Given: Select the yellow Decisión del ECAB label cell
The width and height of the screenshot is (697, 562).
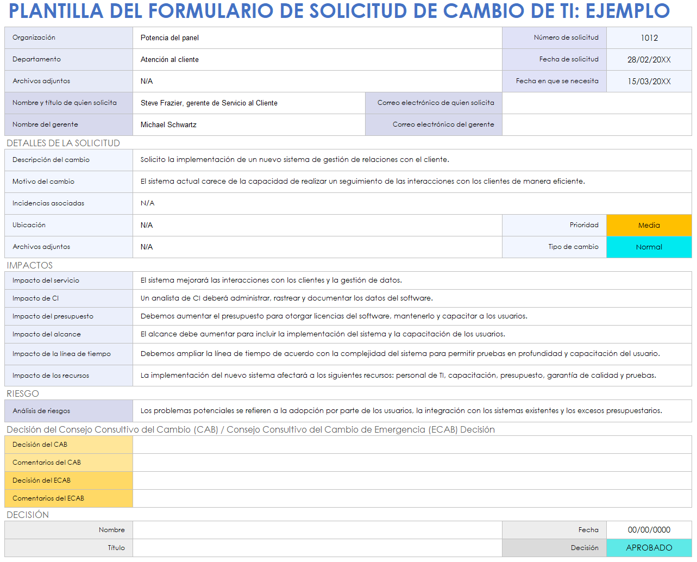Looking at the screenshot, I should [x=68, y=480].
